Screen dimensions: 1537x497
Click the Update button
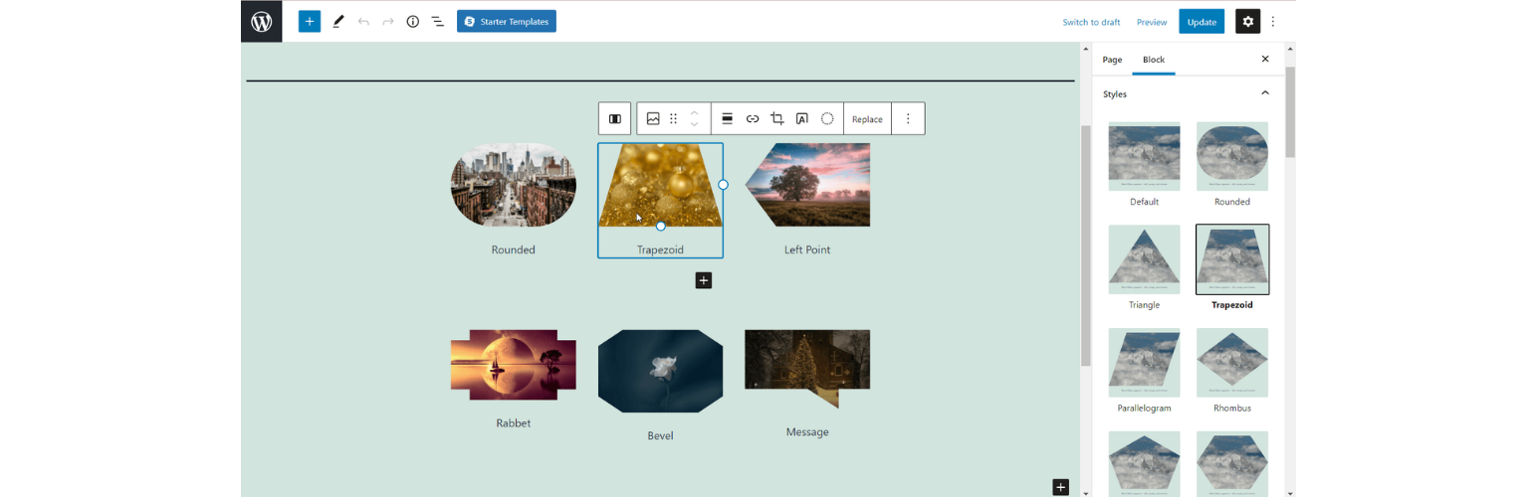1202,22
